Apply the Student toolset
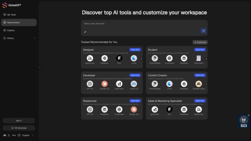The height and width of the screenshot is (141, 251). pos(200,50)
